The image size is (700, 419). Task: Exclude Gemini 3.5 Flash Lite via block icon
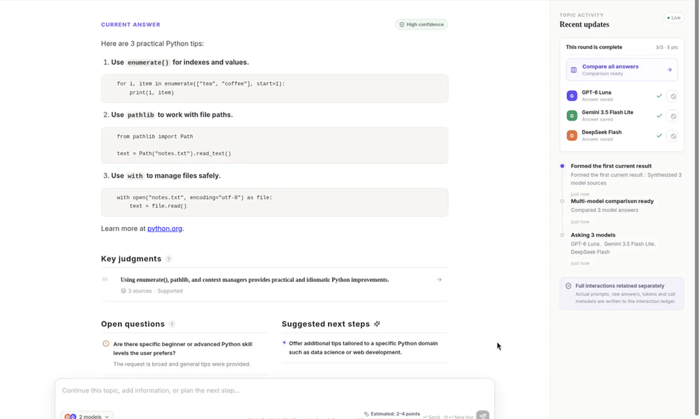[x=673, y=116]
